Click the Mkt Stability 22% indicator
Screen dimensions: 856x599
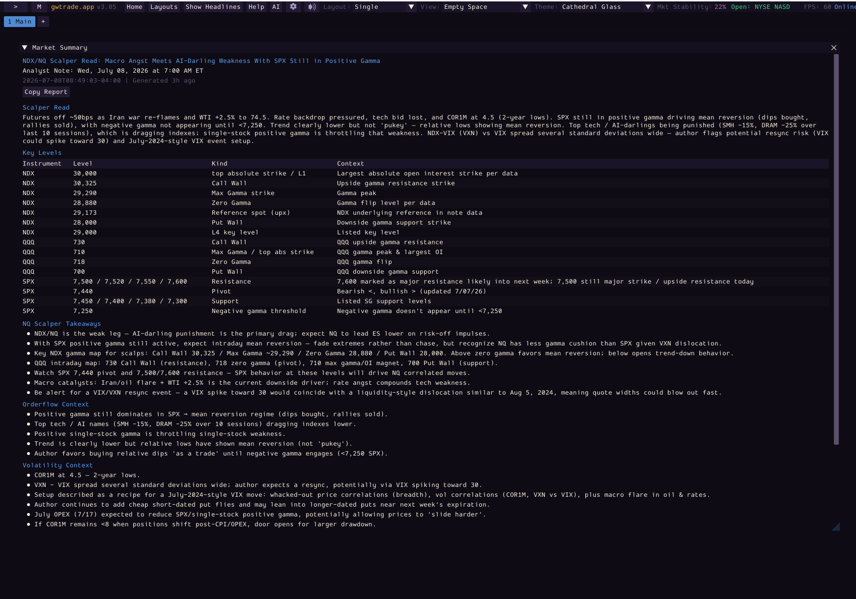pos(691,7)
